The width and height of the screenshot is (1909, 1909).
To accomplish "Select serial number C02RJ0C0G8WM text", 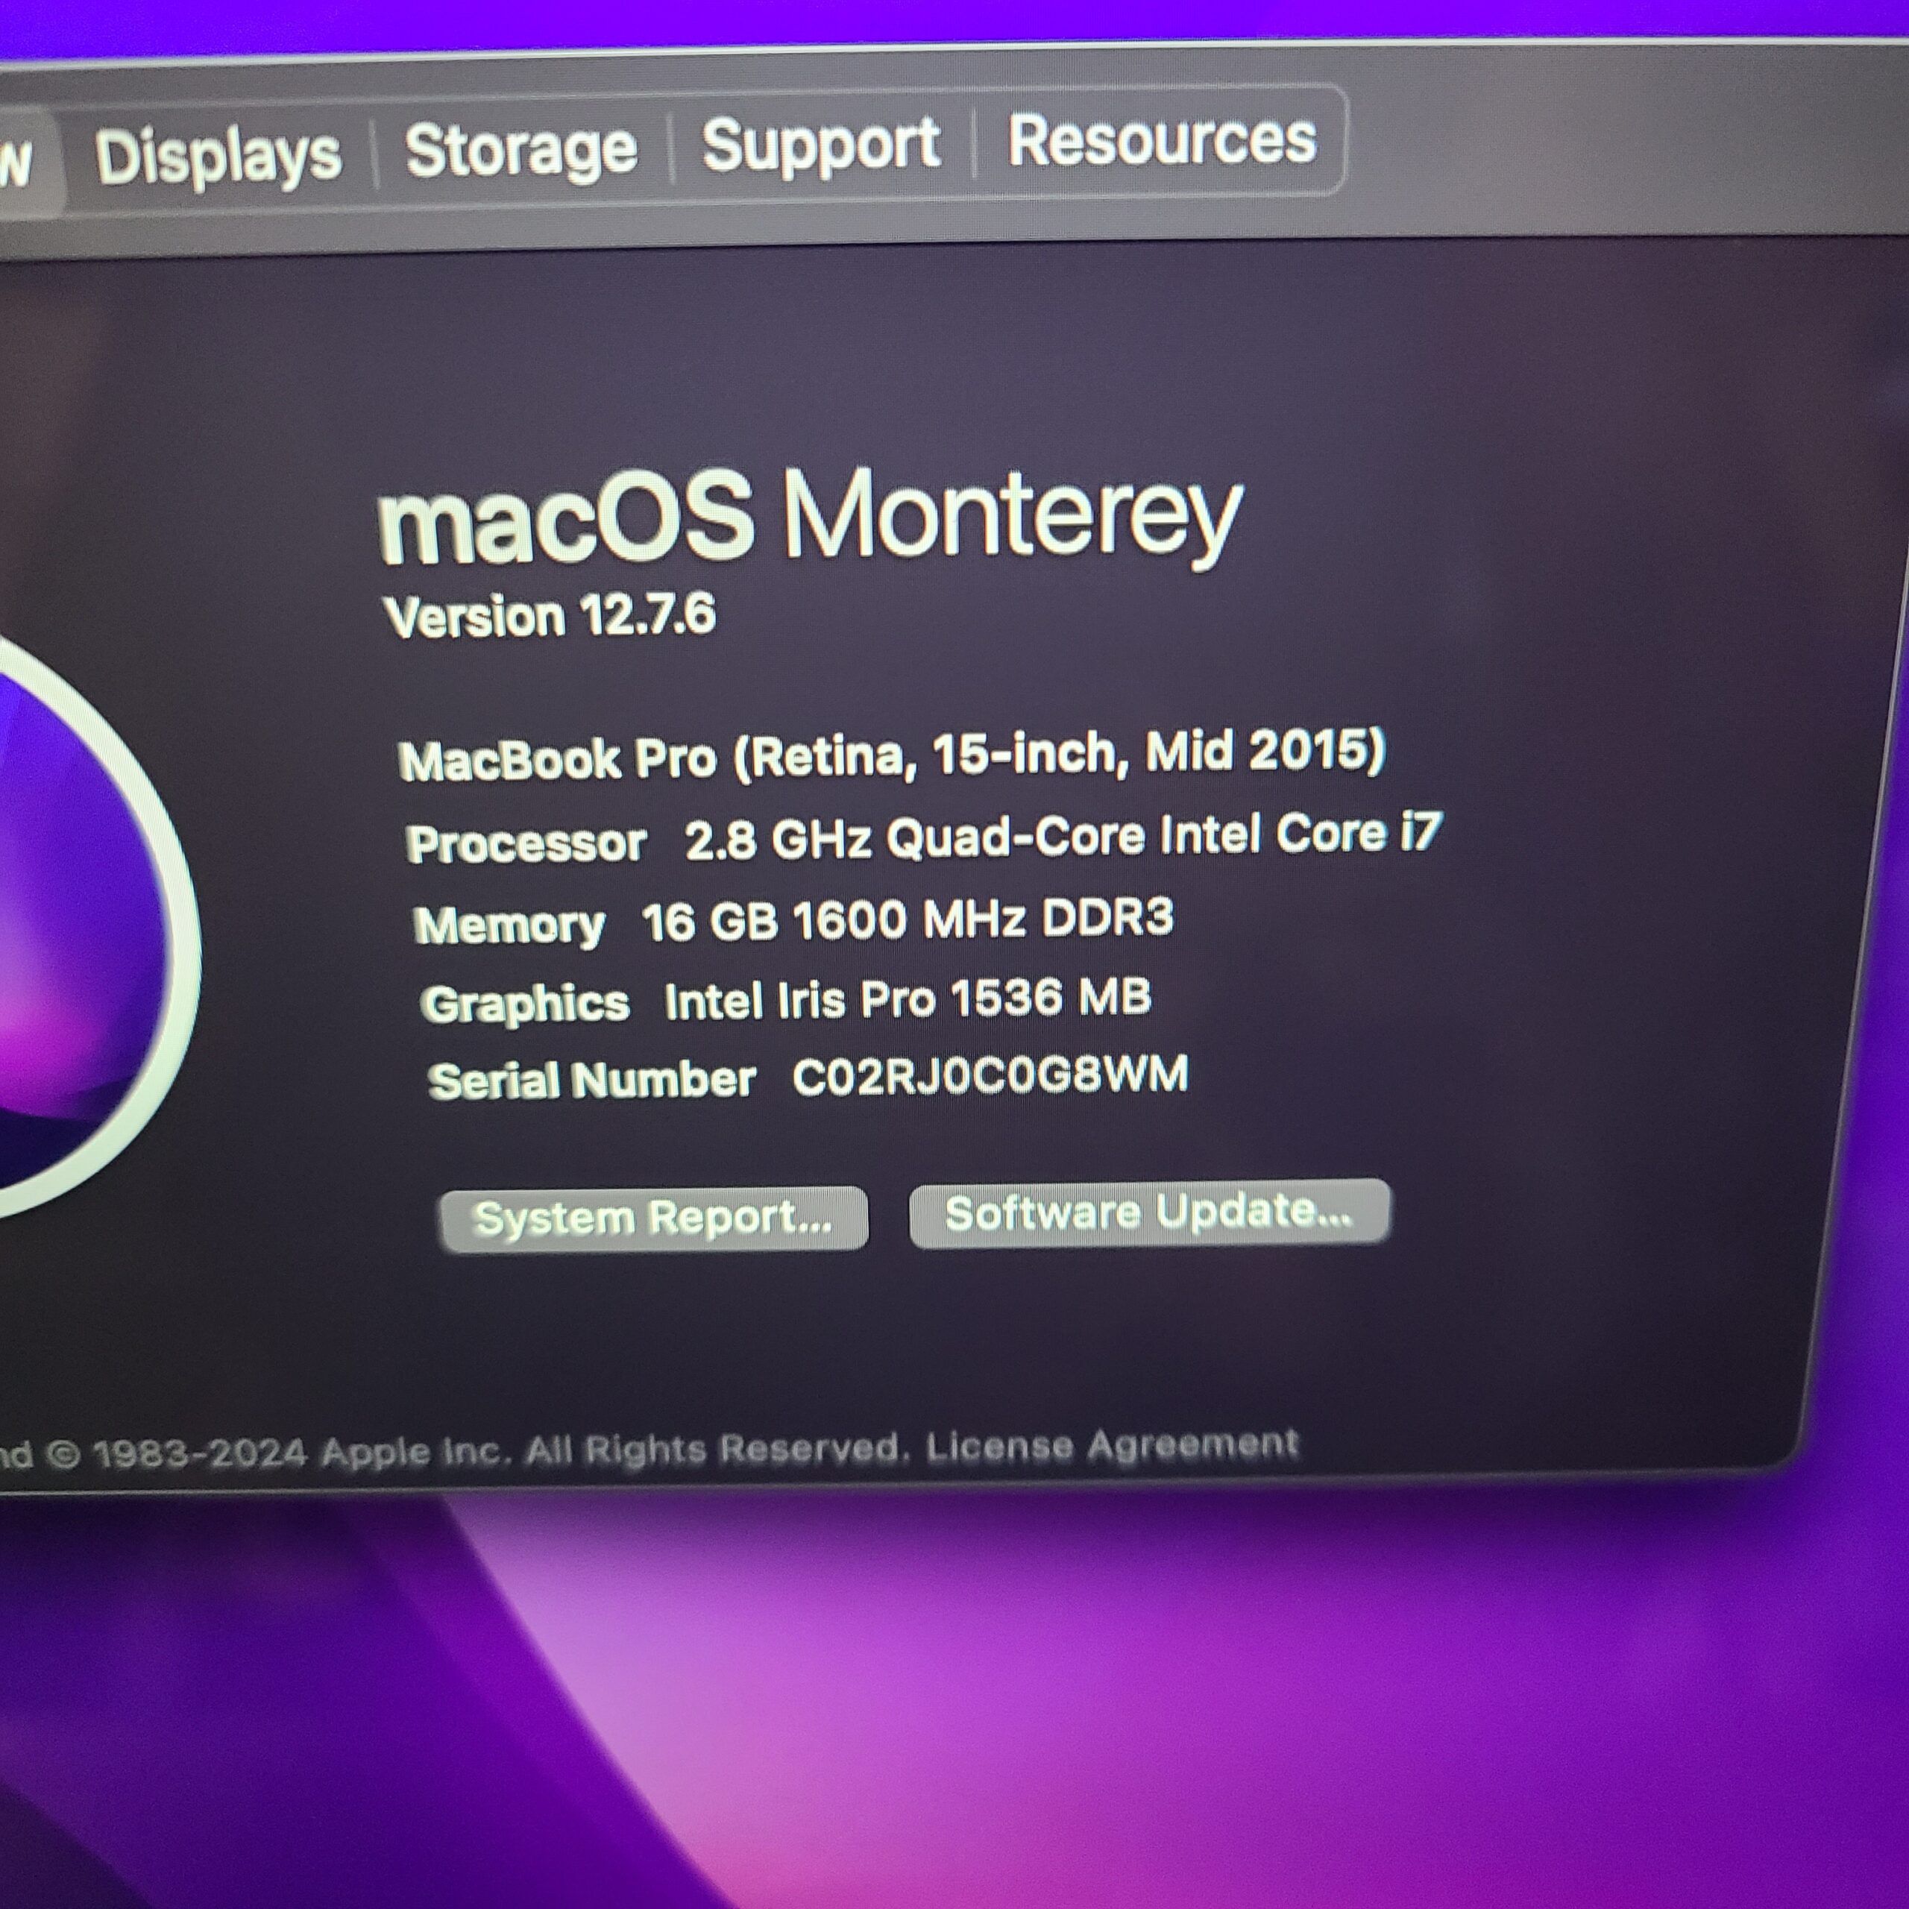I will 990,1075.
